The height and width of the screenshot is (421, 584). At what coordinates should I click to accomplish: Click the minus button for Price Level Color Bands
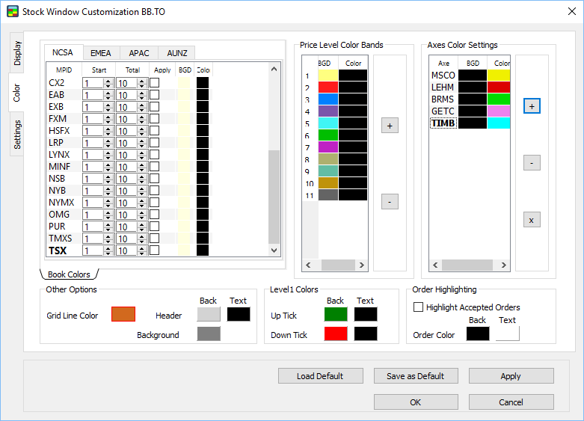click(x=390, y=201)
